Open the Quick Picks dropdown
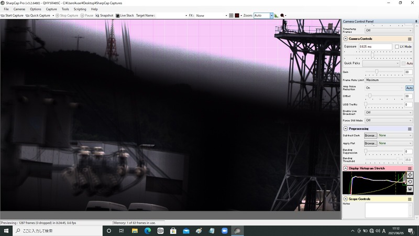Image resolution: width=419 pixels, height=236 pixels. [381, 63]
